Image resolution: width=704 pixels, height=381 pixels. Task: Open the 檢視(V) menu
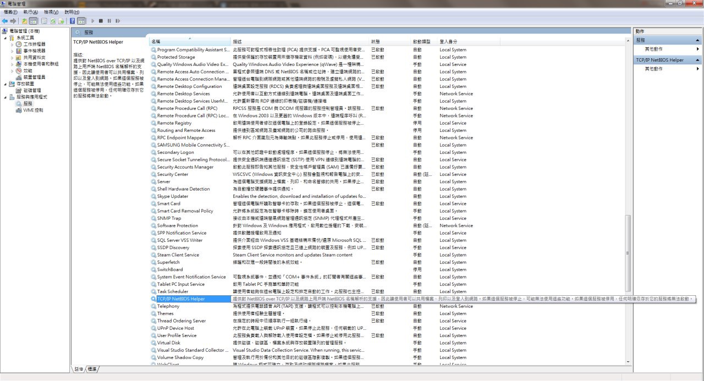click(52, 12)
